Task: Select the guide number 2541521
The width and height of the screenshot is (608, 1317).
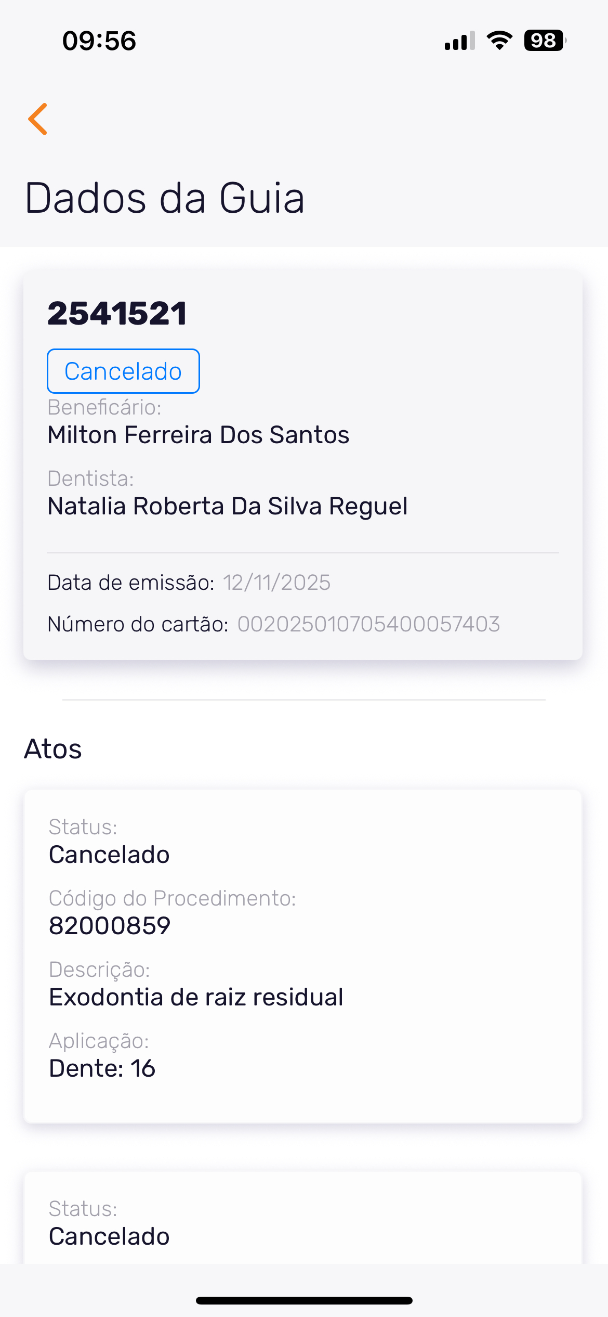Action: pyautogui.click(x=117, y=314)
